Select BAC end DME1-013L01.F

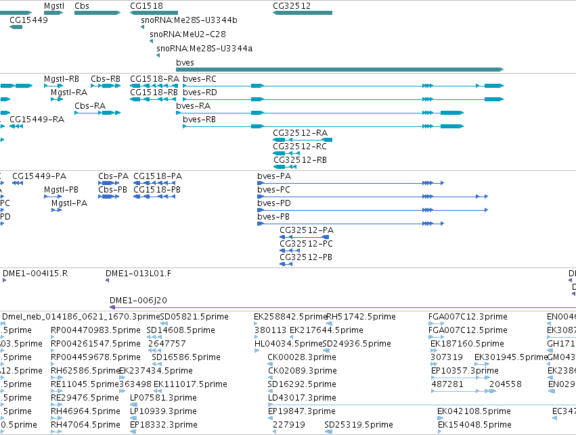[x=107, y=280]
